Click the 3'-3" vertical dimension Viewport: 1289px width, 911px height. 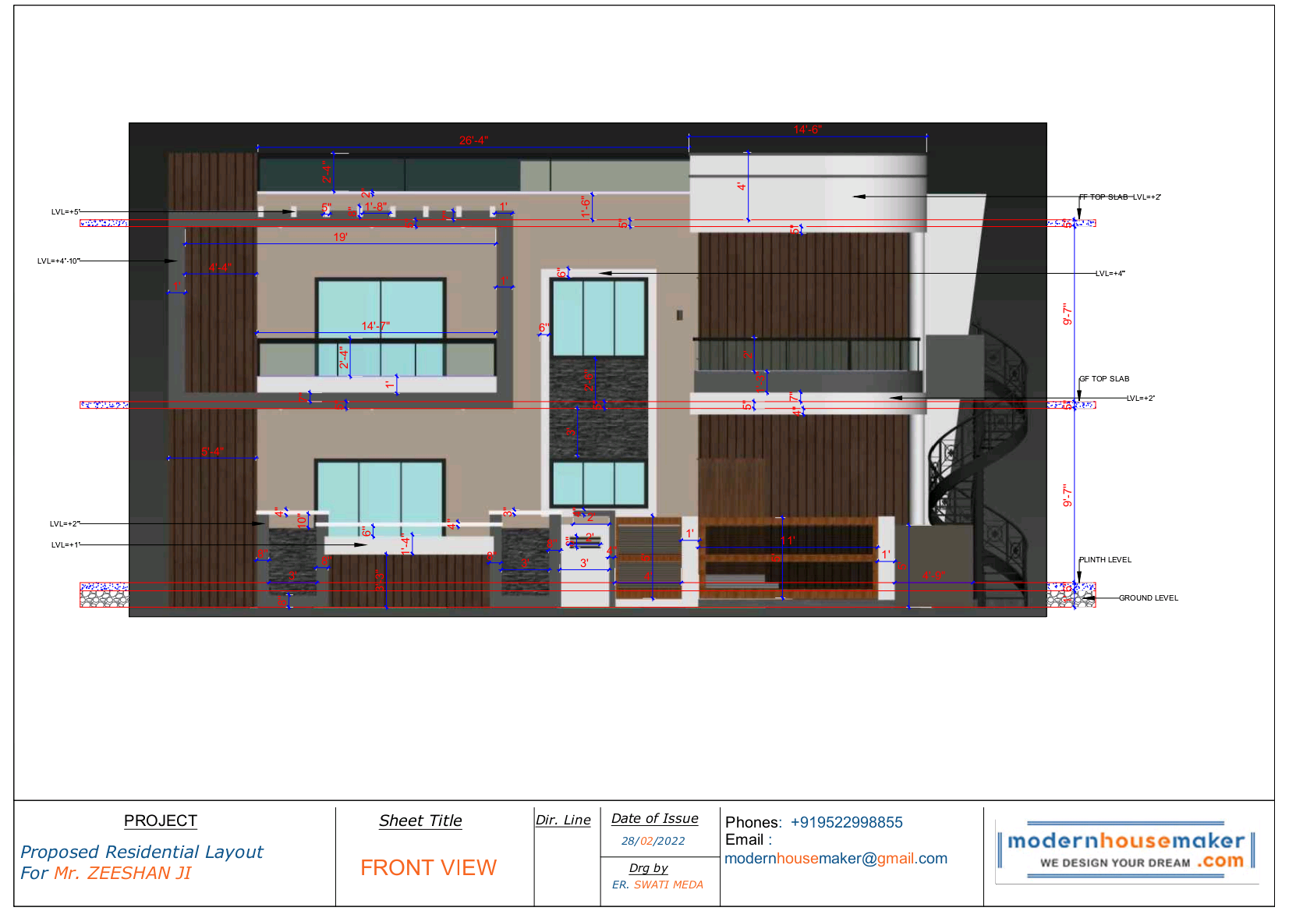tap(380, 581)
